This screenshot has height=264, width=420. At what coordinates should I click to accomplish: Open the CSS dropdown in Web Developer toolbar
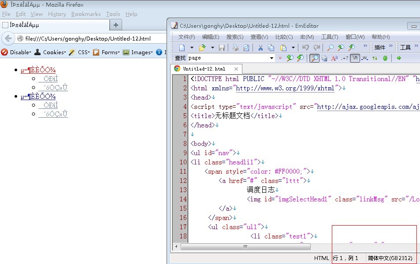(84, 52)
